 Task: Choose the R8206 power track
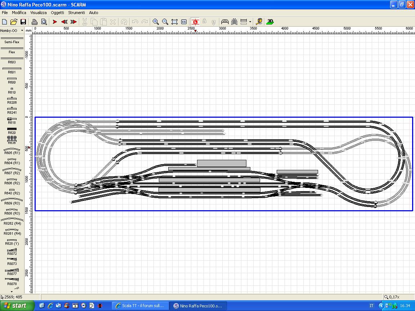coord(12,101)
